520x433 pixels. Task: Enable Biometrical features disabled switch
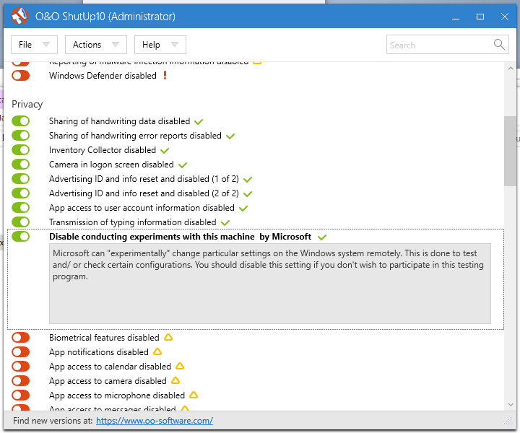[20, 337]
